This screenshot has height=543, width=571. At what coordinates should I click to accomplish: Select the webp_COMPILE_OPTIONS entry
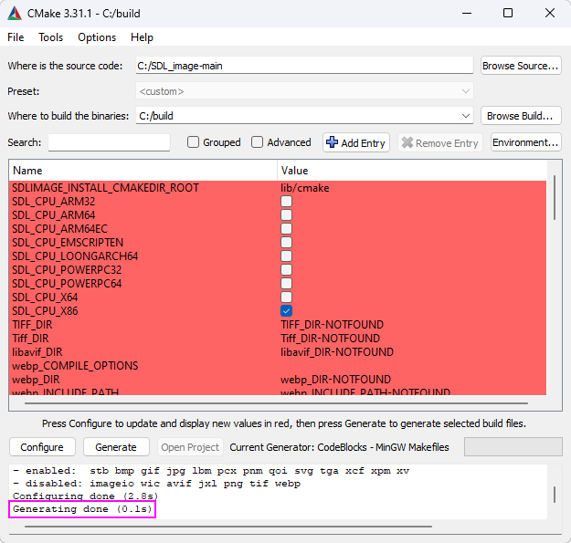pyautogui.click(x=75, y=366)
